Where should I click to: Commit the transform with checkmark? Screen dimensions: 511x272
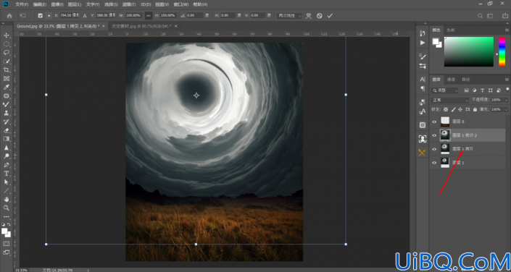(330, 16)
